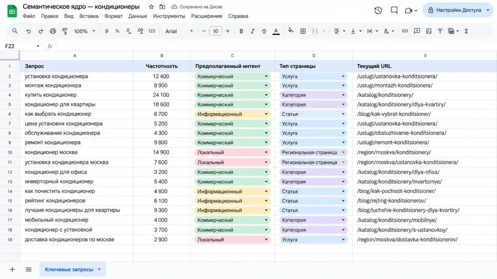Click the formula bar
This screenshot has width=497, height=279.
(x=276, y=46)
